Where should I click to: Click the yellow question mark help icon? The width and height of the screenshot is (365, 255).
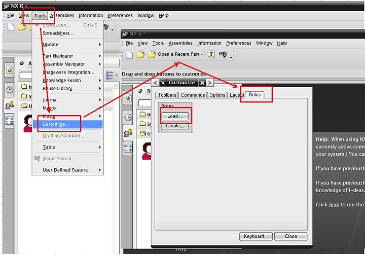(211, 54)
